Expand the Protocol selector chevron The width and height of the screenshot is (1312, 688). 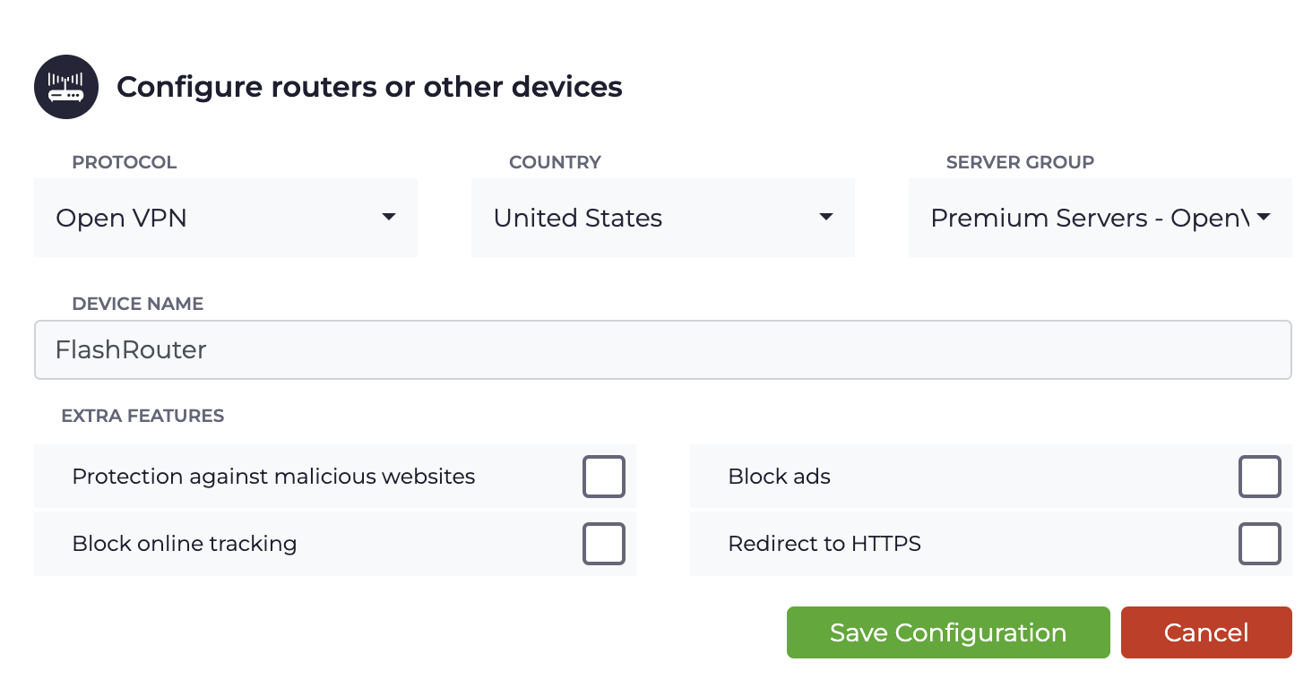point(389,216)
